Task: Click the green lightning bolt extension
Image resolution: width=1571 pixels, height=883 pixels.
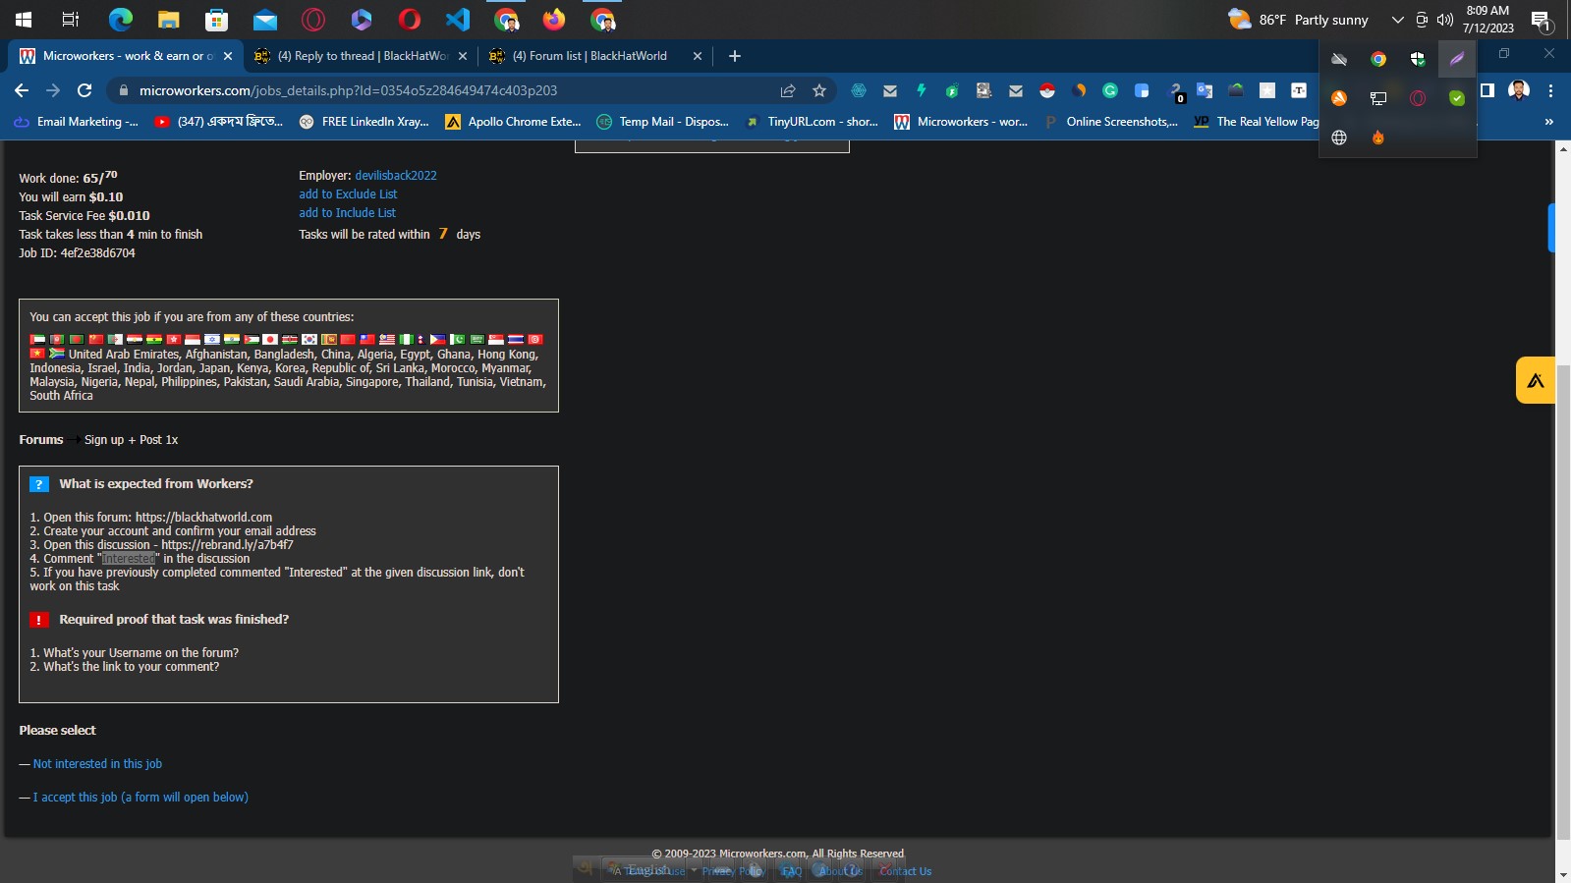Action: (x=922, y=90)
